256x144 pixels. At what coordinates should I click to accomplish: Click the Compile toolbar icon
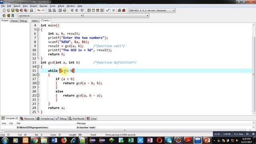pyautogui.click(x=89, y=10)
